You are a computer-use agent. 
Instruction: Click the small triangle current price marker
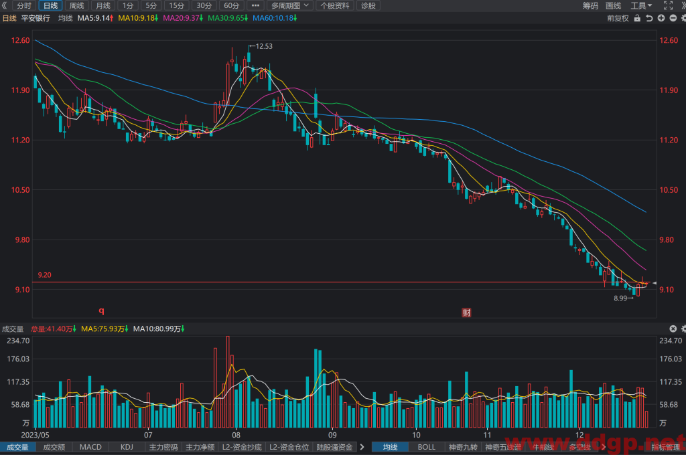(x=655, y=283)
